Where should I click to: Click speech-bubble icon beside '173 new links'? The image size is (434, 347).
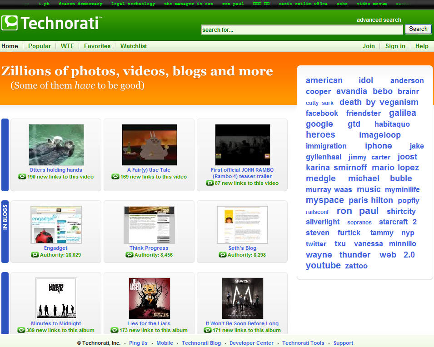(x=115, y=330)
